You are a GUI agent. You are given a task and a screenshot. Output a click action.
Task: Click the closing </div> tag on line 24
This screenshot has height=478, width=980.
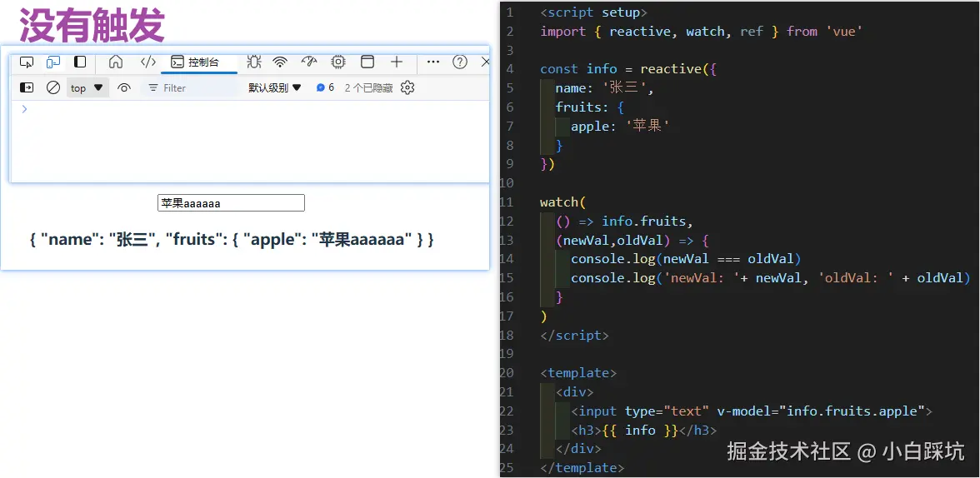(578, 449)
